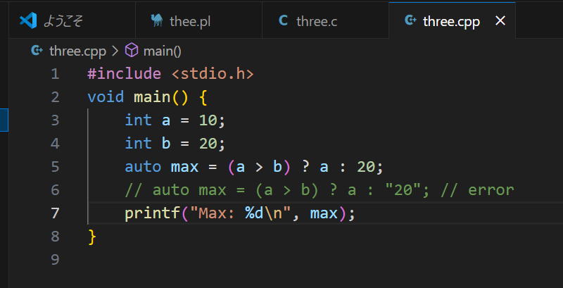The image size is (563, 288).
Task: Place cursor on the printf function call
Action: 147,213
